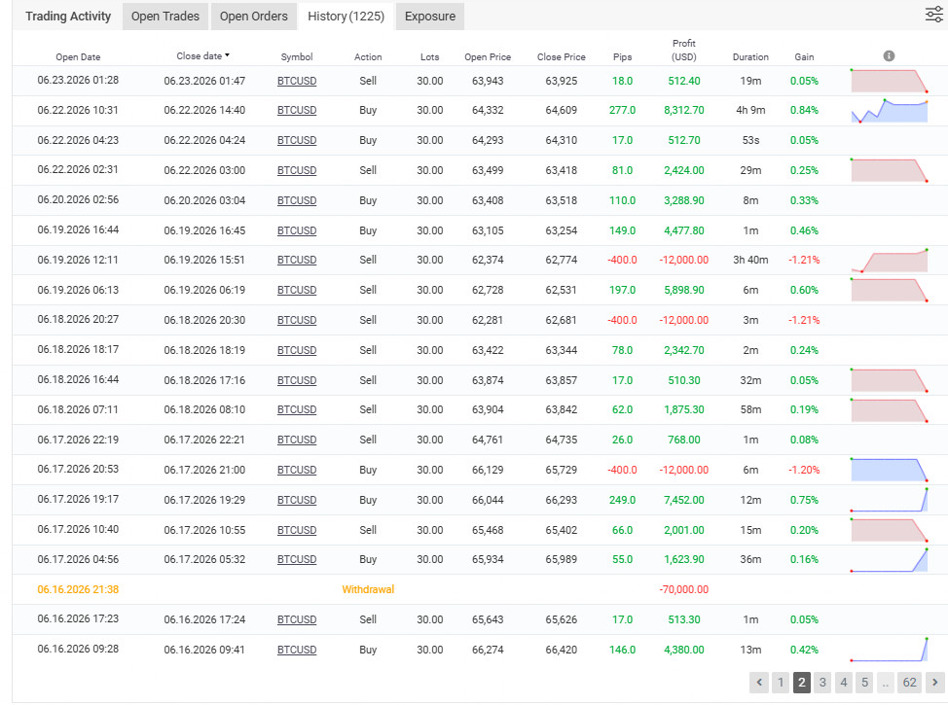Sort by Duration column header
Screen dimensions: 948x705
tap(750, 56)
